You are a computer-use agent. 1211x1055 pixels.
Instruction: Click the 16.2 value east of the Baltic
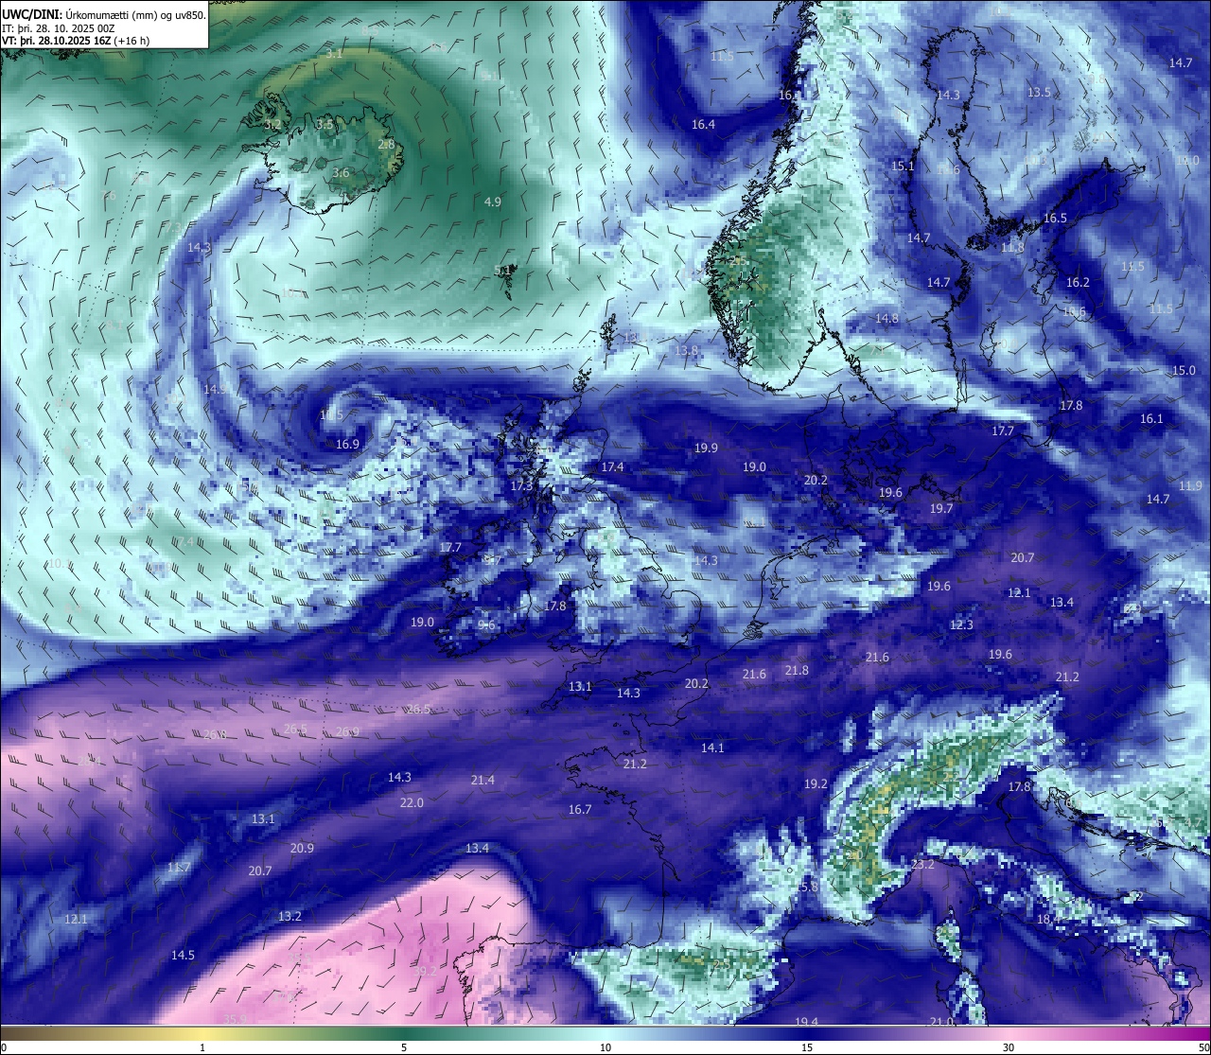pyautogui.click(x=1078, y=282)
